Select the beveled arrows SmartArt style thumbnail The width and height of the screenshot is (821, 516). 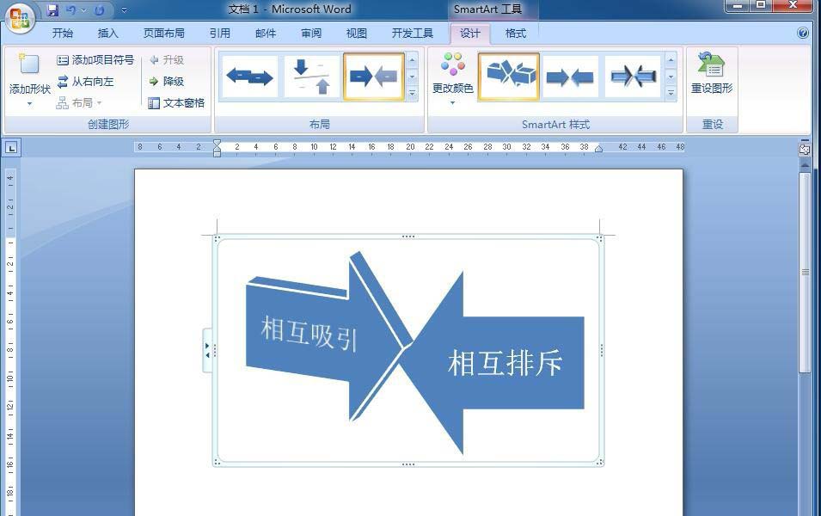click(x=633, y=77)
